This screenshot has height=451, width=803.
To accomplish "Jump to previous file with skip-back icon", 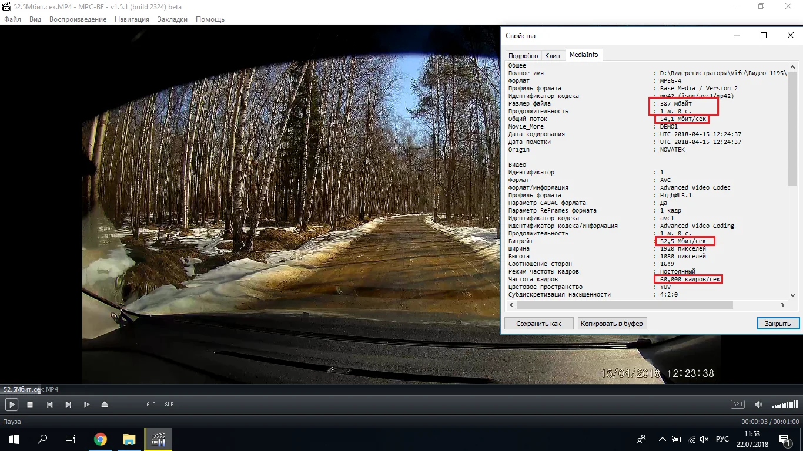I will pyautogui.click(x=50, y=405).
